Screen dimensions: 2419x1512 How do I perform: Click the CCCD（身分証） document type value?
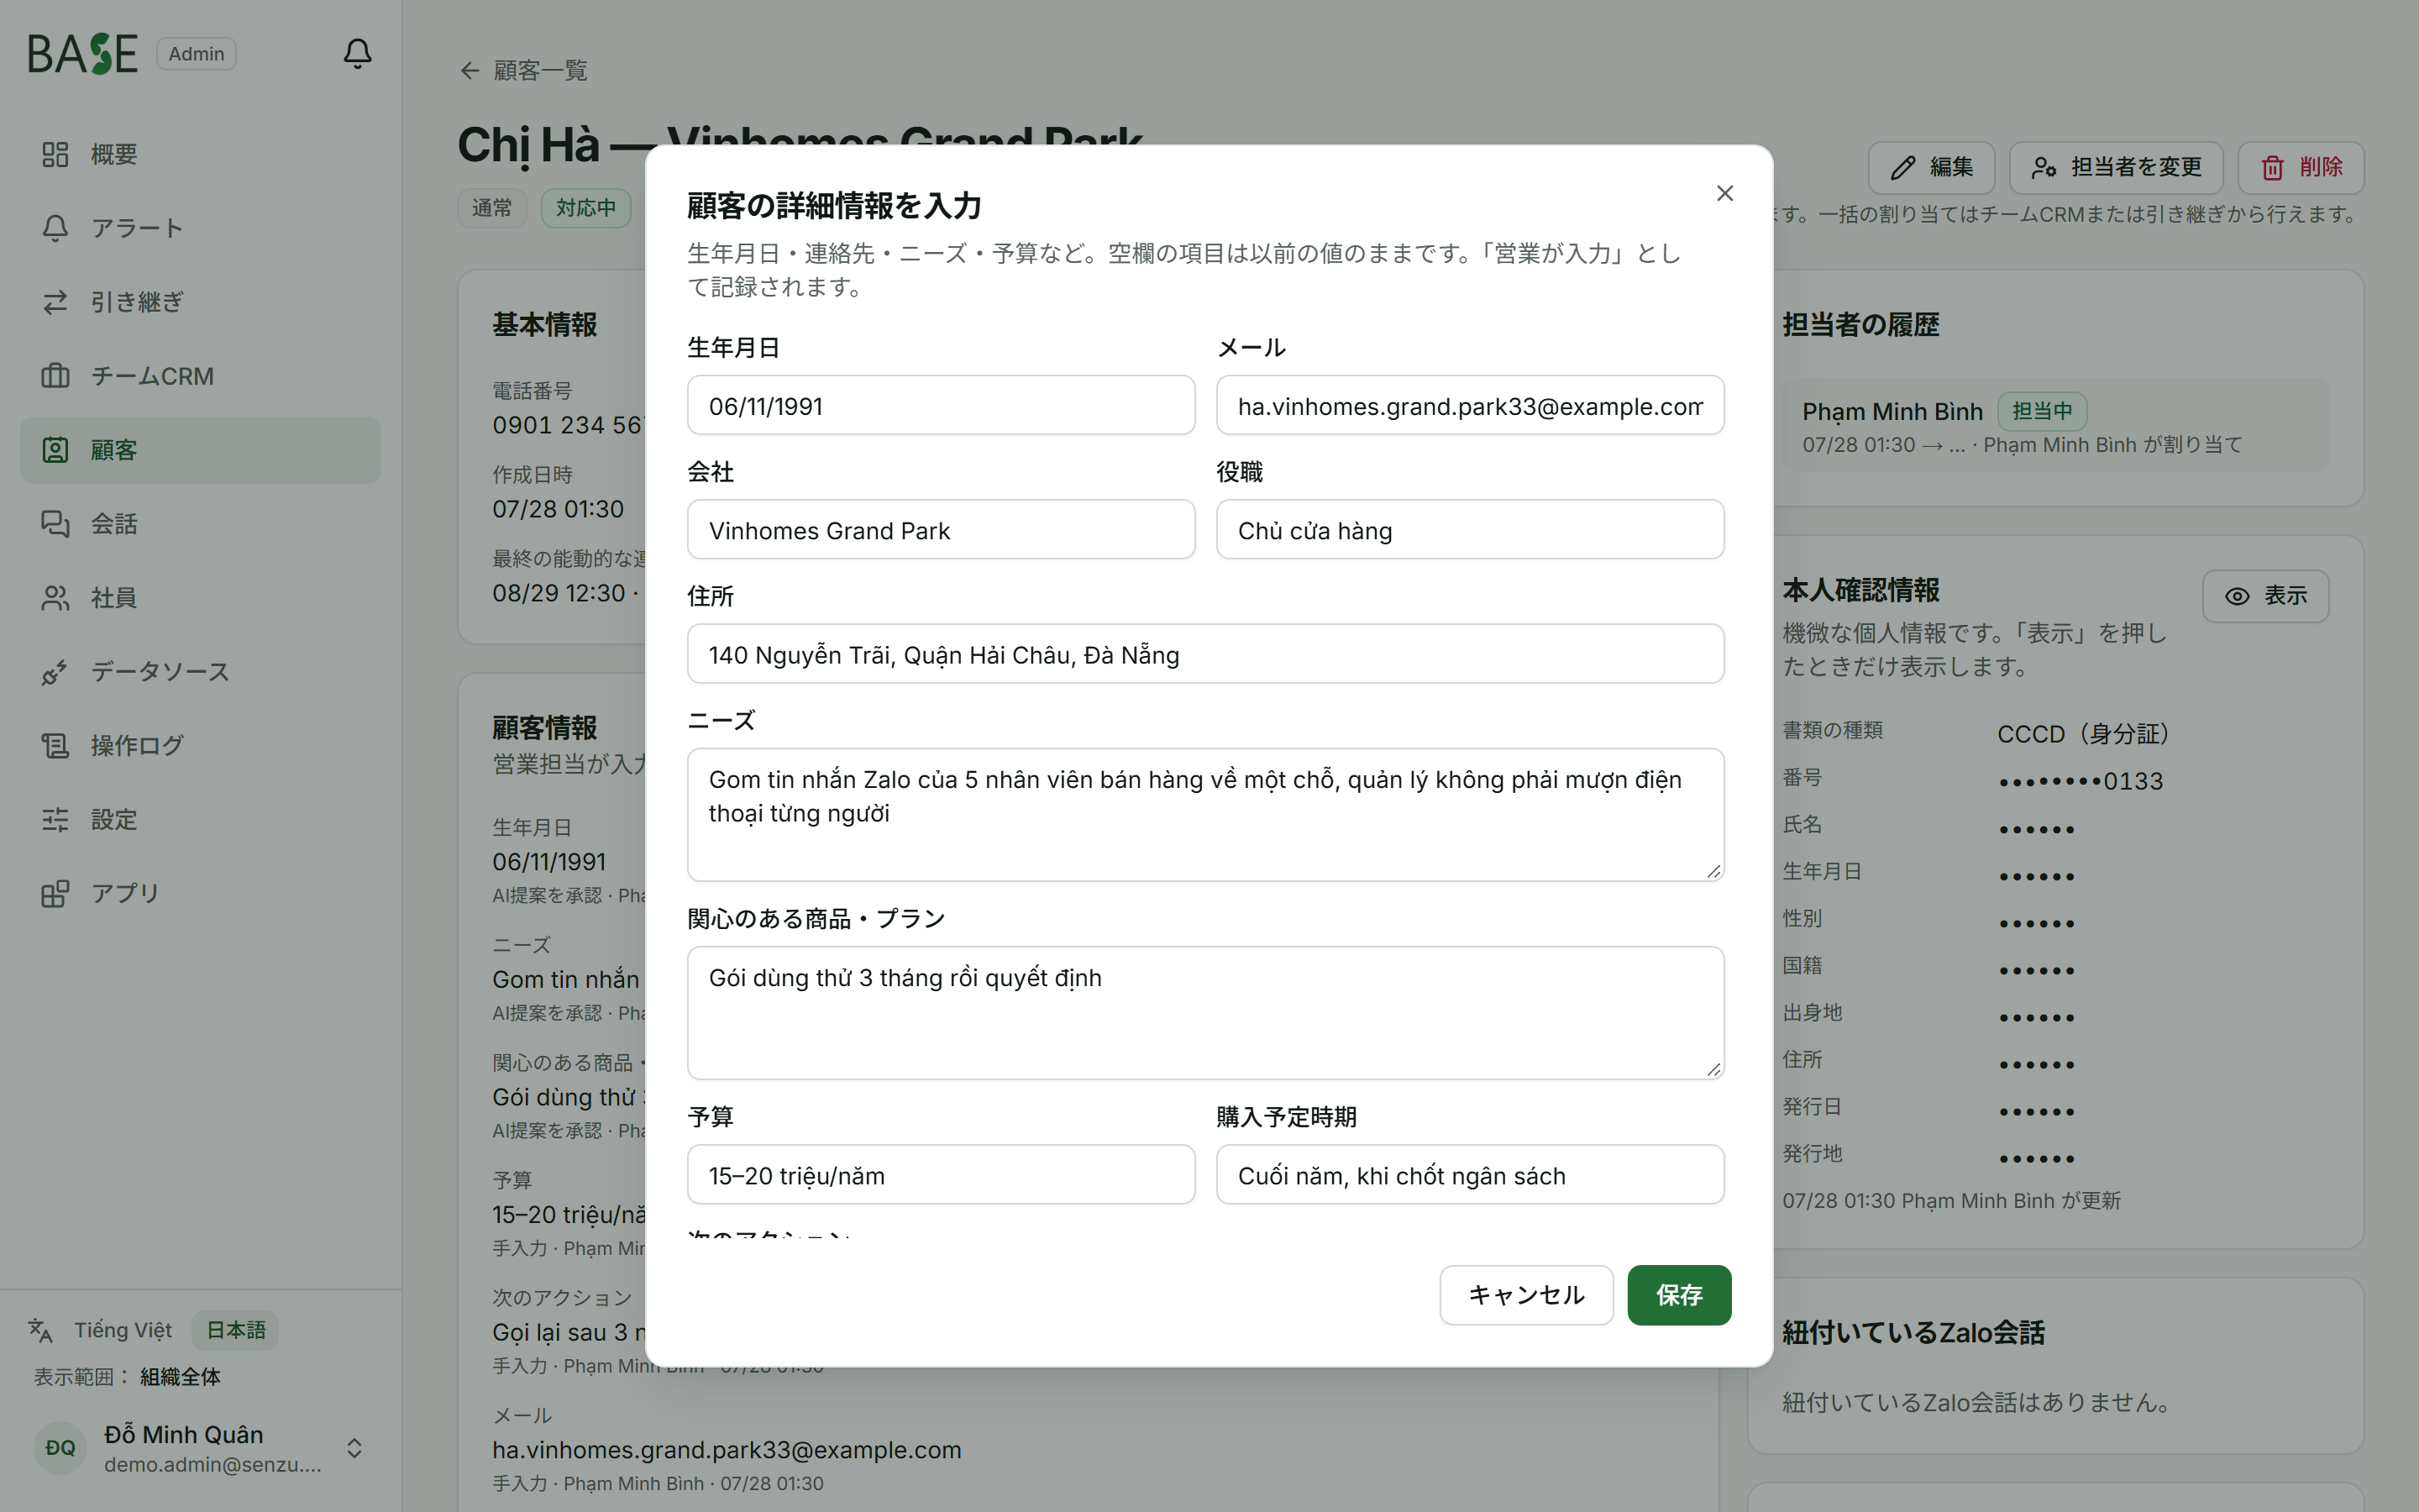coord(2088,734)
